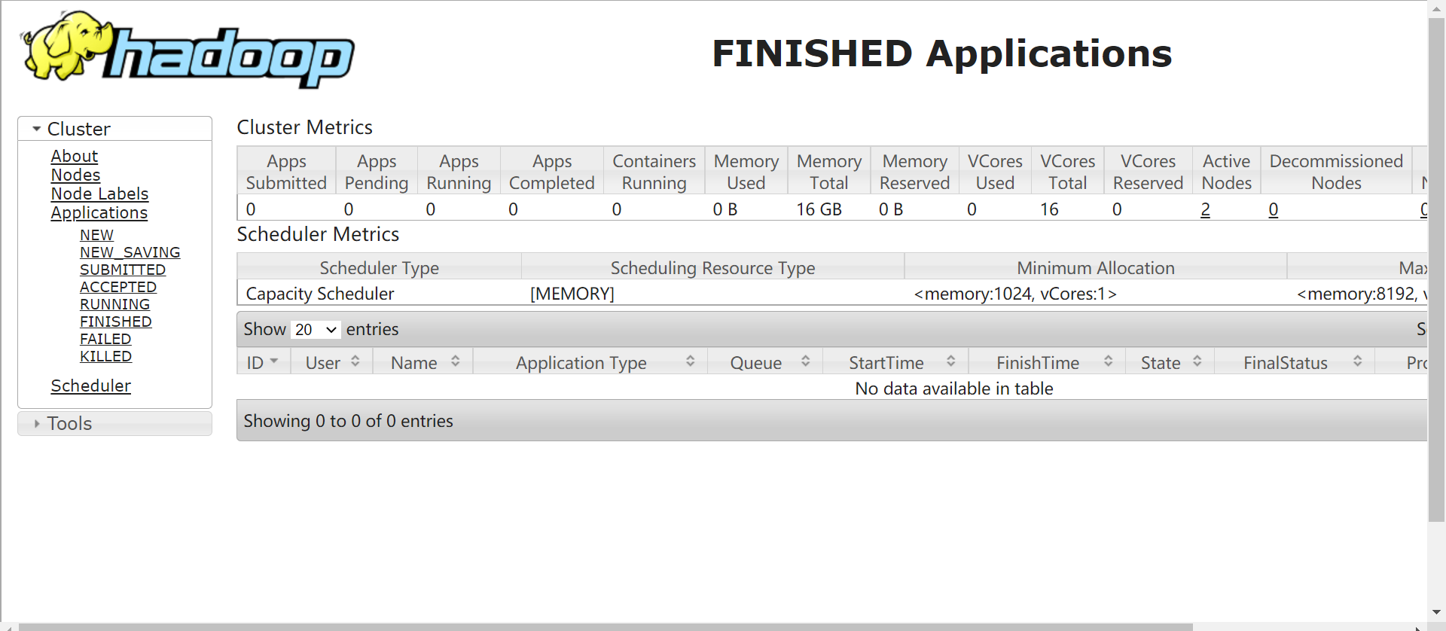Viewport: 1446px width, 631px height.
Task: Click the FINISHED Applications page title
Action: pyautogui.click(x=941, y=53)
